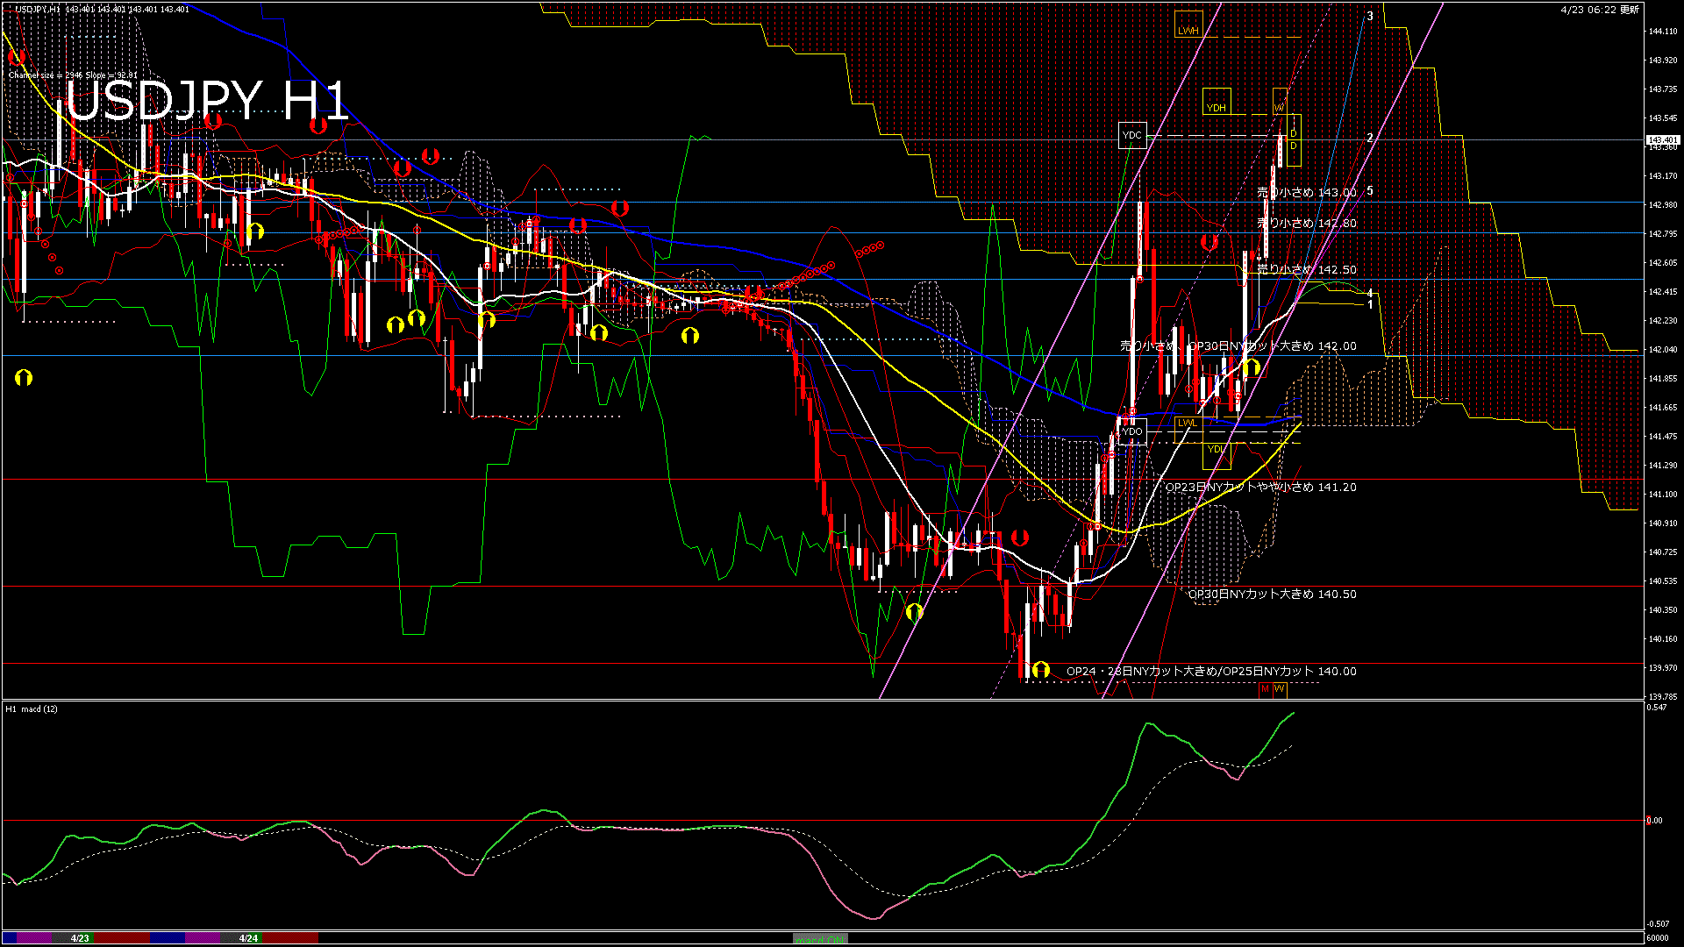Click the OP23日NYカット 141.20 label
This screenshot has height=947, width=1684.
1259,488
